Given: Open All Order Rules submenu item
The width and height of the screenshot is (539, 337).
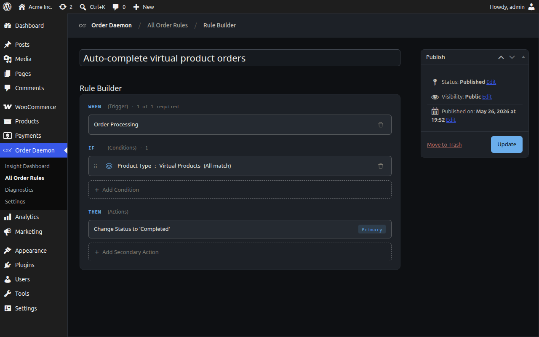Looking at the screenshot, I should [24, 178].
